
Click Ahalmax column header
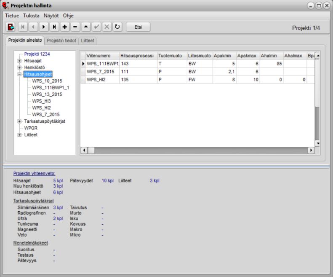pos(295,56)
